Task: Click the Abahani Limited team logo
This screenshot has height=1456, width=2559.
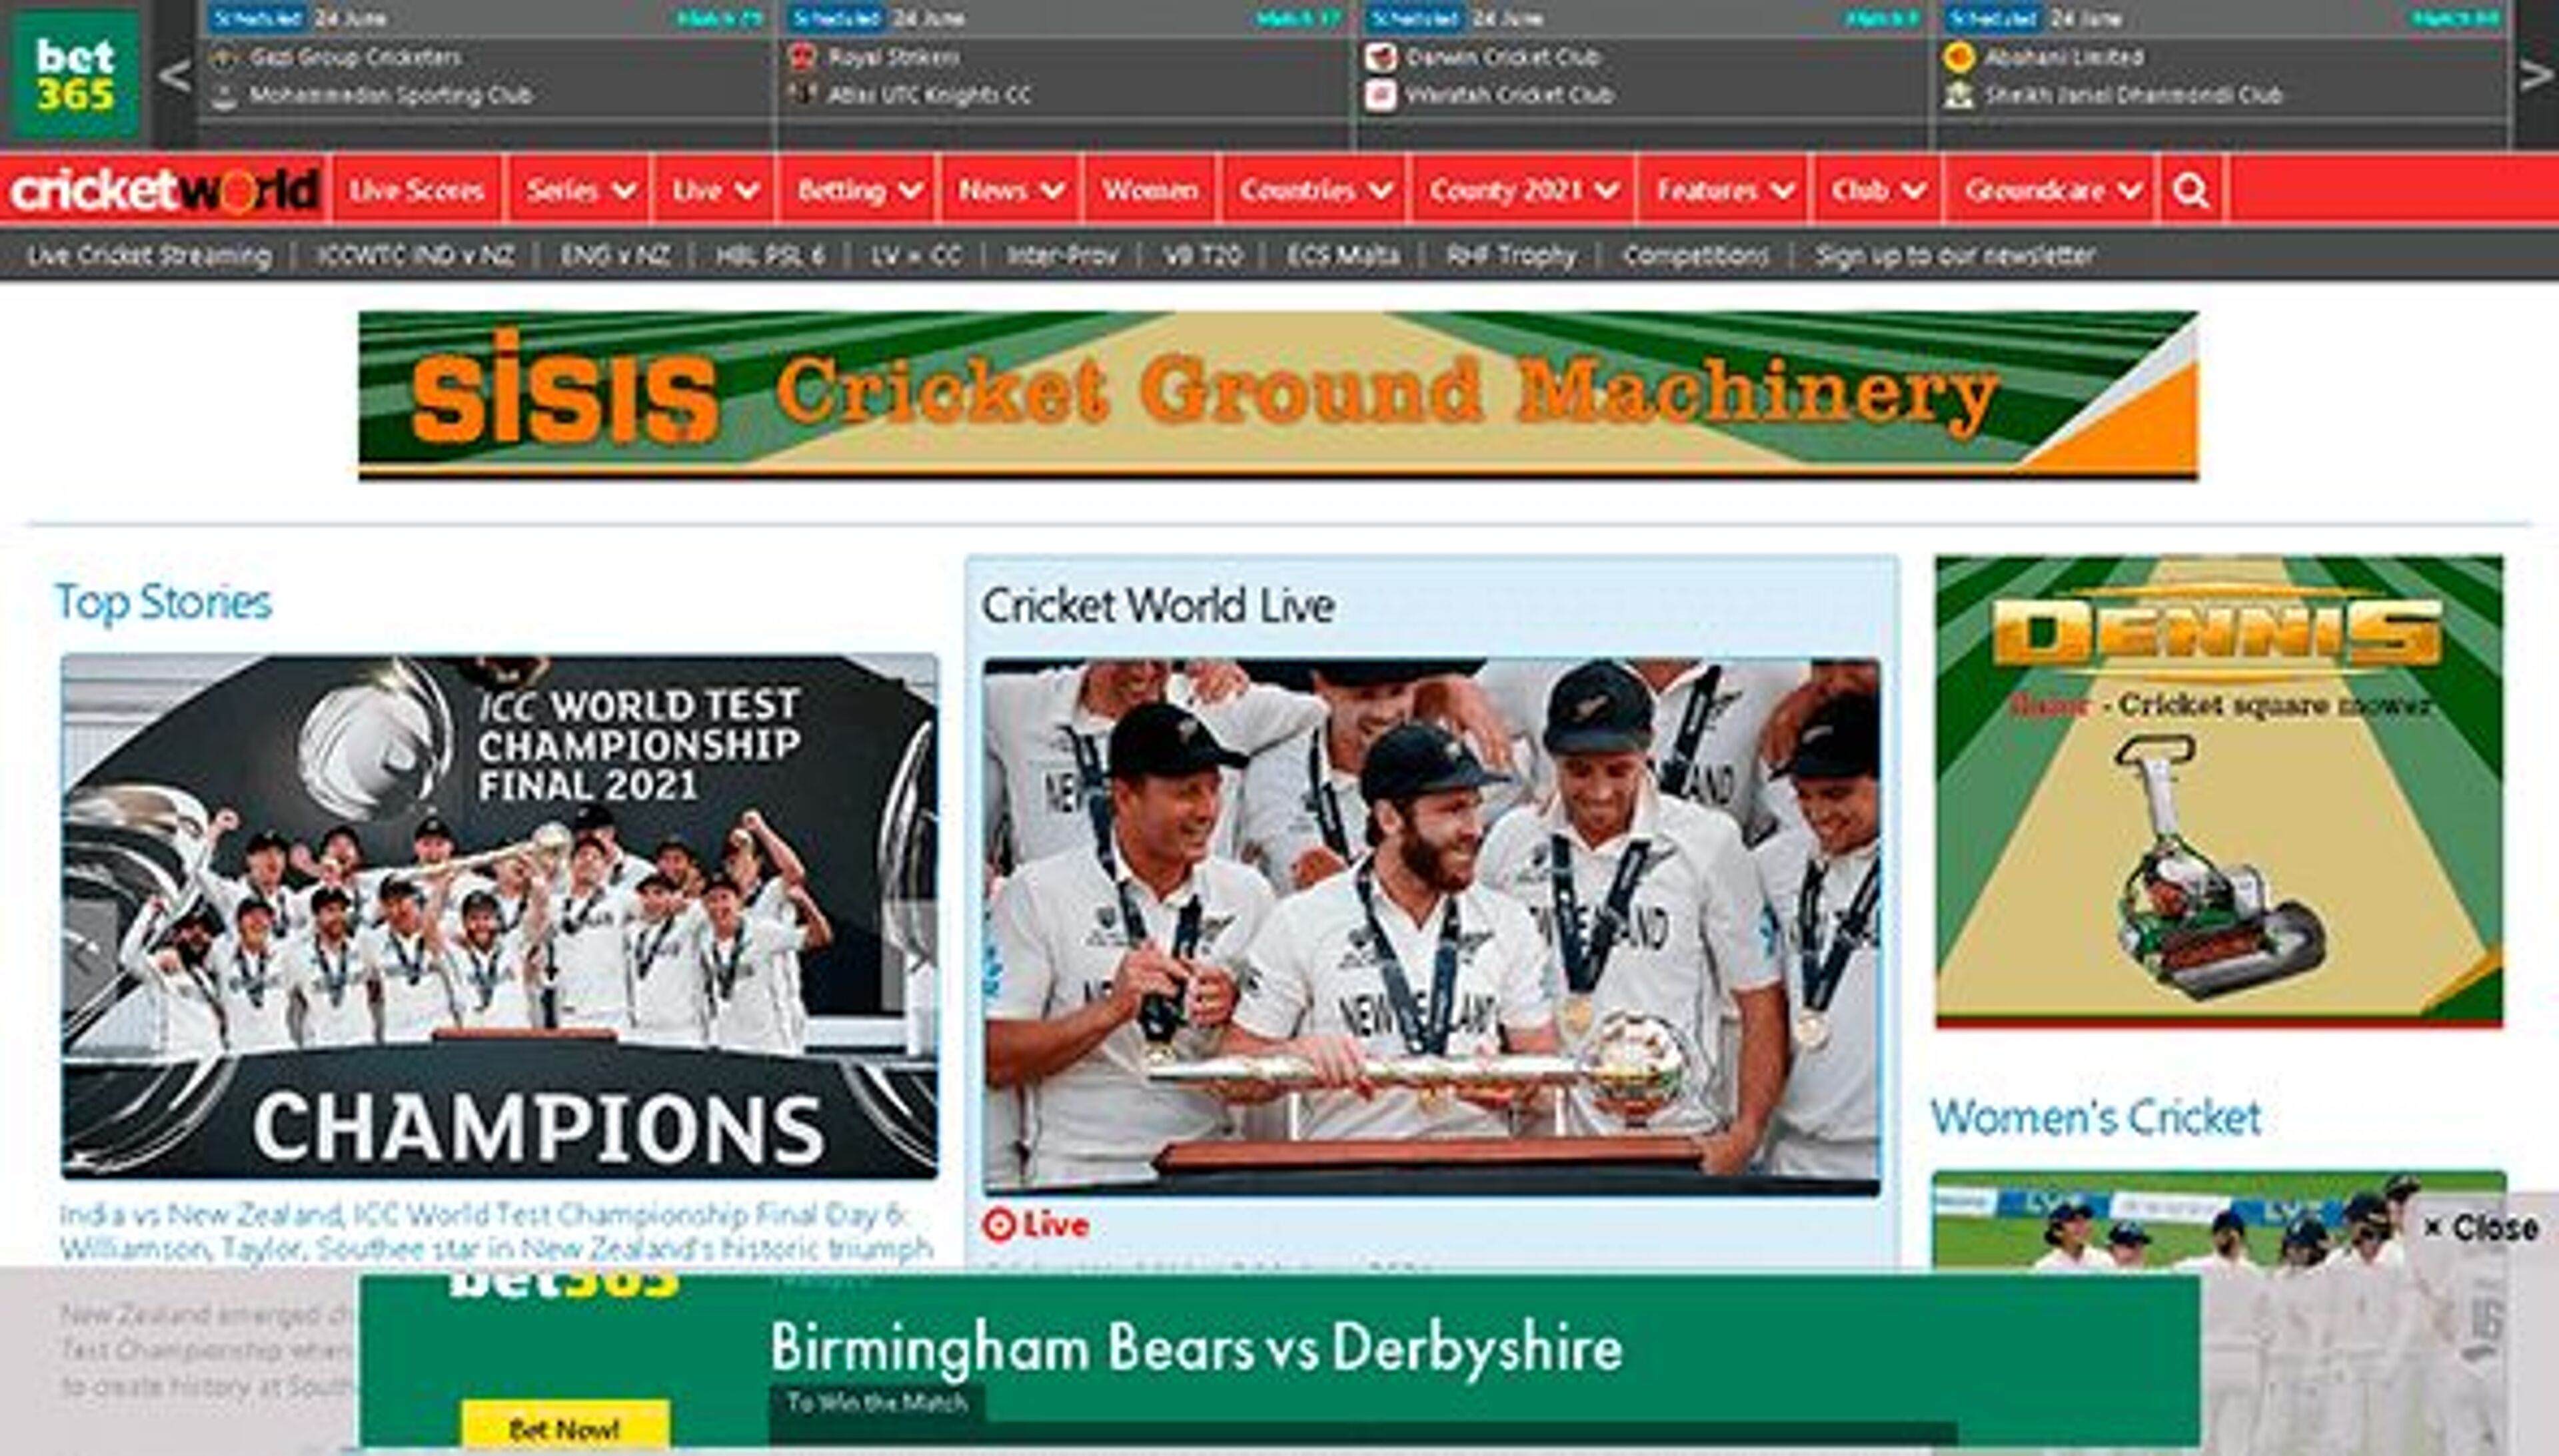Action: tap(1958, 57)
